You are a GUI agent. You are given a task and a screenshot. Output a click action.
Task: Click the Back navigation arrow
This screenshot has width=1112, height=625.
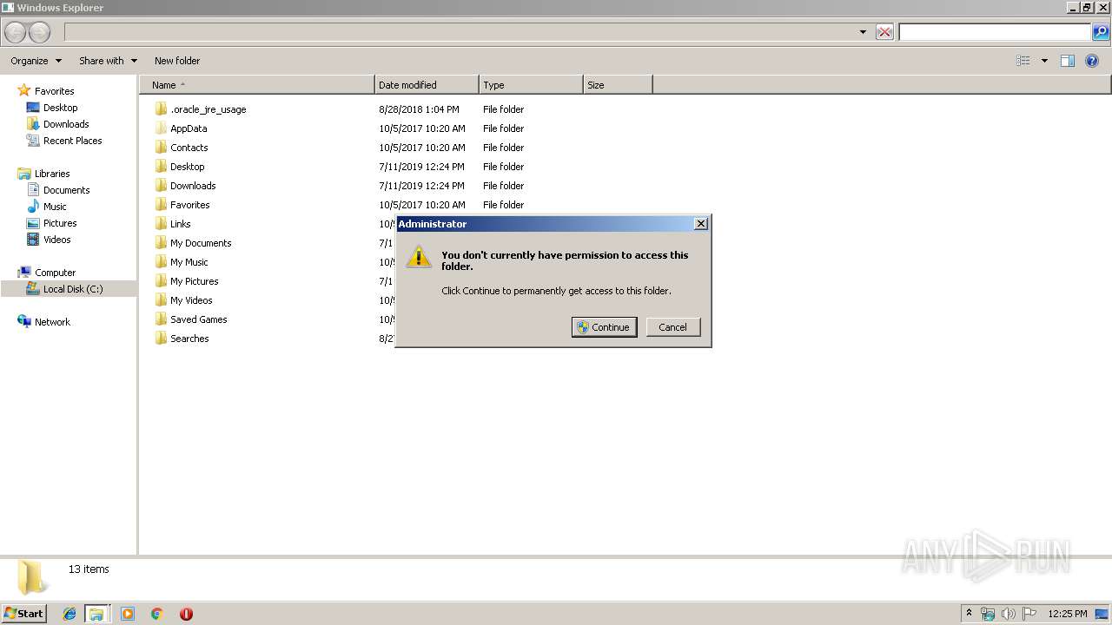pyautogui.click(x=16, y=33)
